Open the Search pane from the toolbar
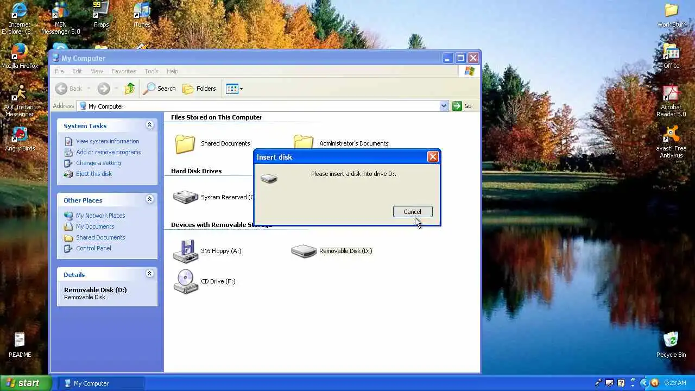 [x=160, y=89]
